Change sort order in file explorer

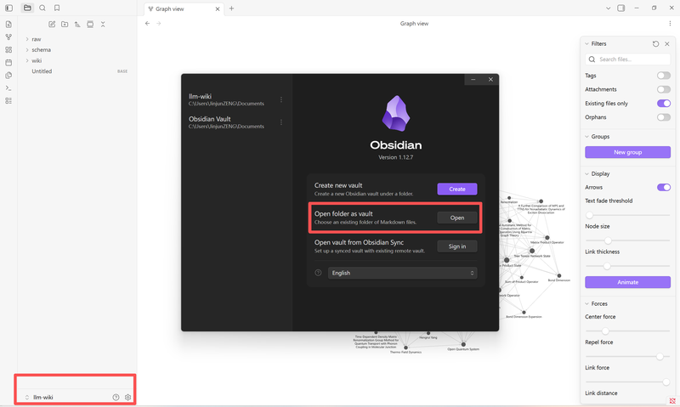tap(77, 25)
